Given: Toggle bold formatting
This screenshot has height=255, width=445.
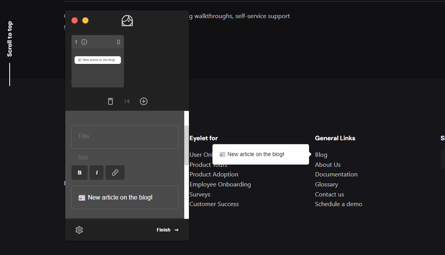Looking at the screenshot, I should 80,173.
